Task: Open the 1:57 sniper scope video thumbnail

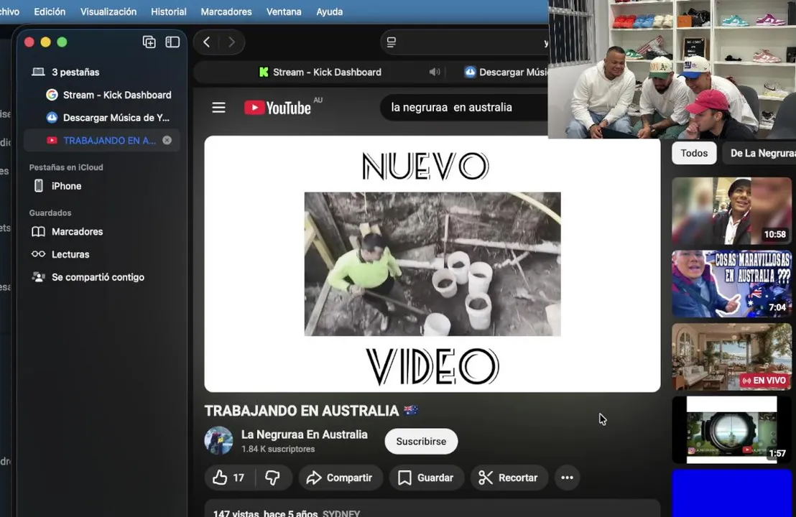Action: [x=731, y=429]
